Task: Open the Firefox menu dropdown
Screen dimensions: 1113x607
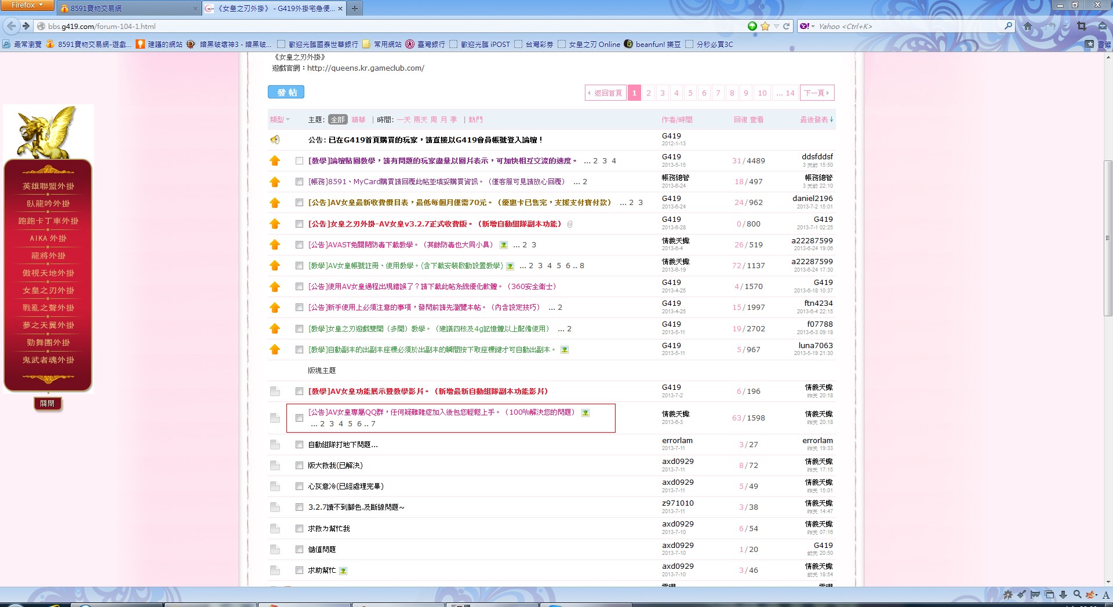Action: point(27,5)
